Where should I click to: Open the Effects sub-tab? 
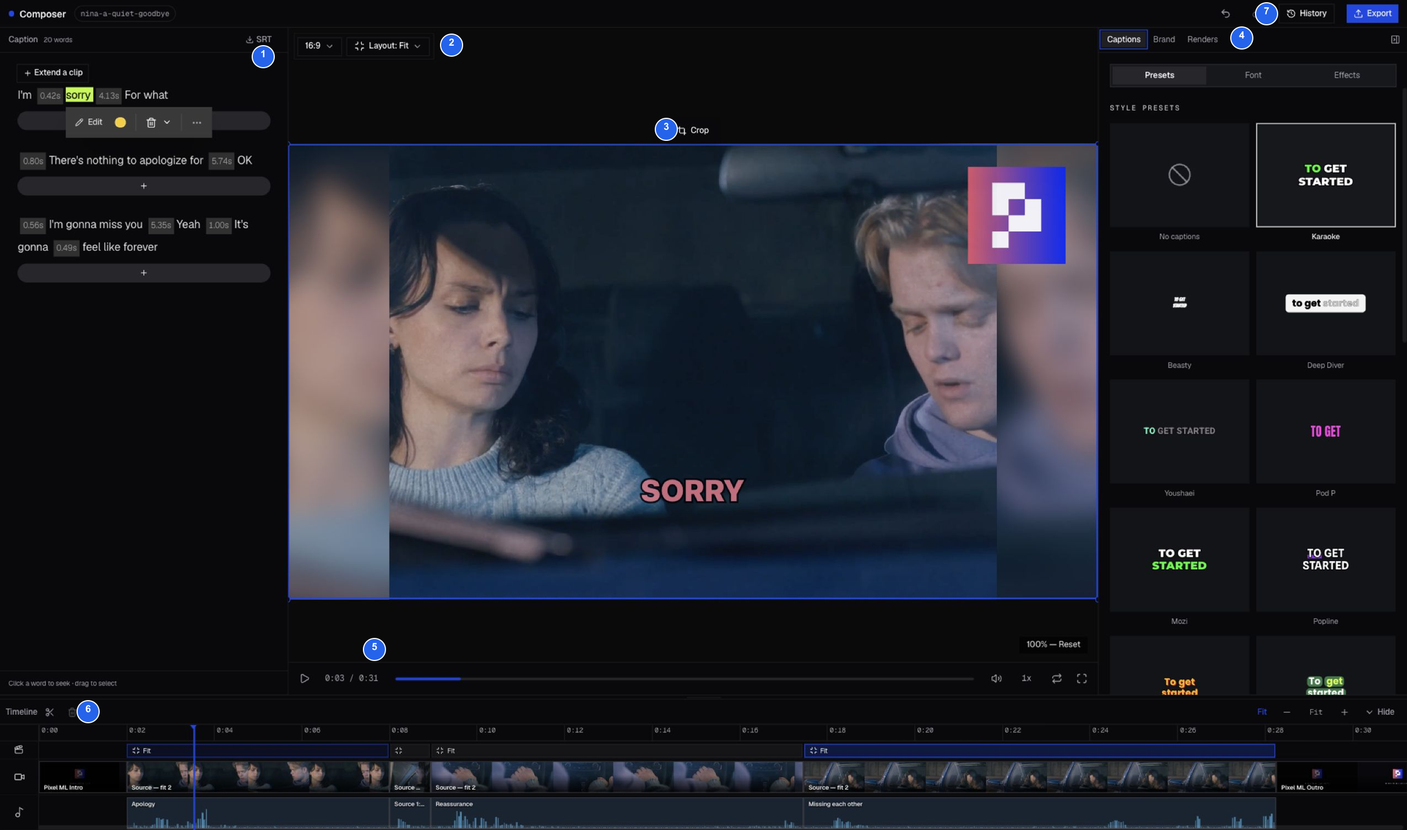1346,75
